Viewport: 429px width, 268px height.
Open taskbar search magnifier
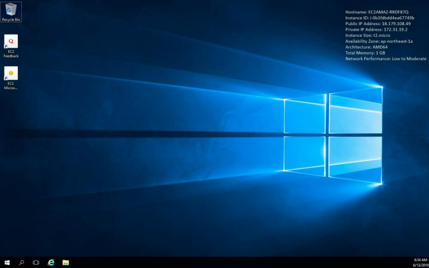(x=22, y=262)
